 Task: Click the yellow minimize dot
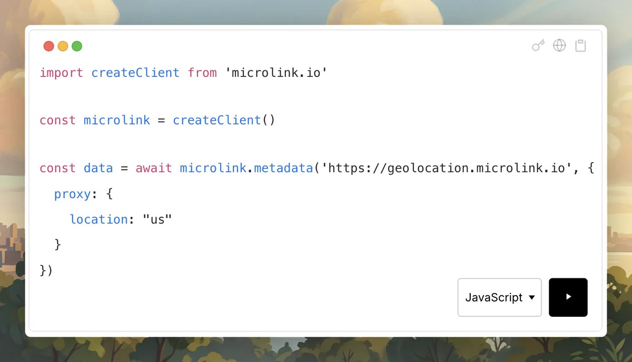coord(63,46)
